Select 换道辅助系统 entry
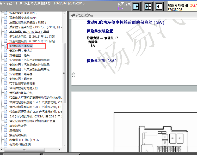Screen dimensions: 197x155 tap(18, 135)
